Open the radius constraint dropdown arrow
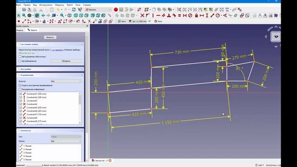 coord(221,15)
